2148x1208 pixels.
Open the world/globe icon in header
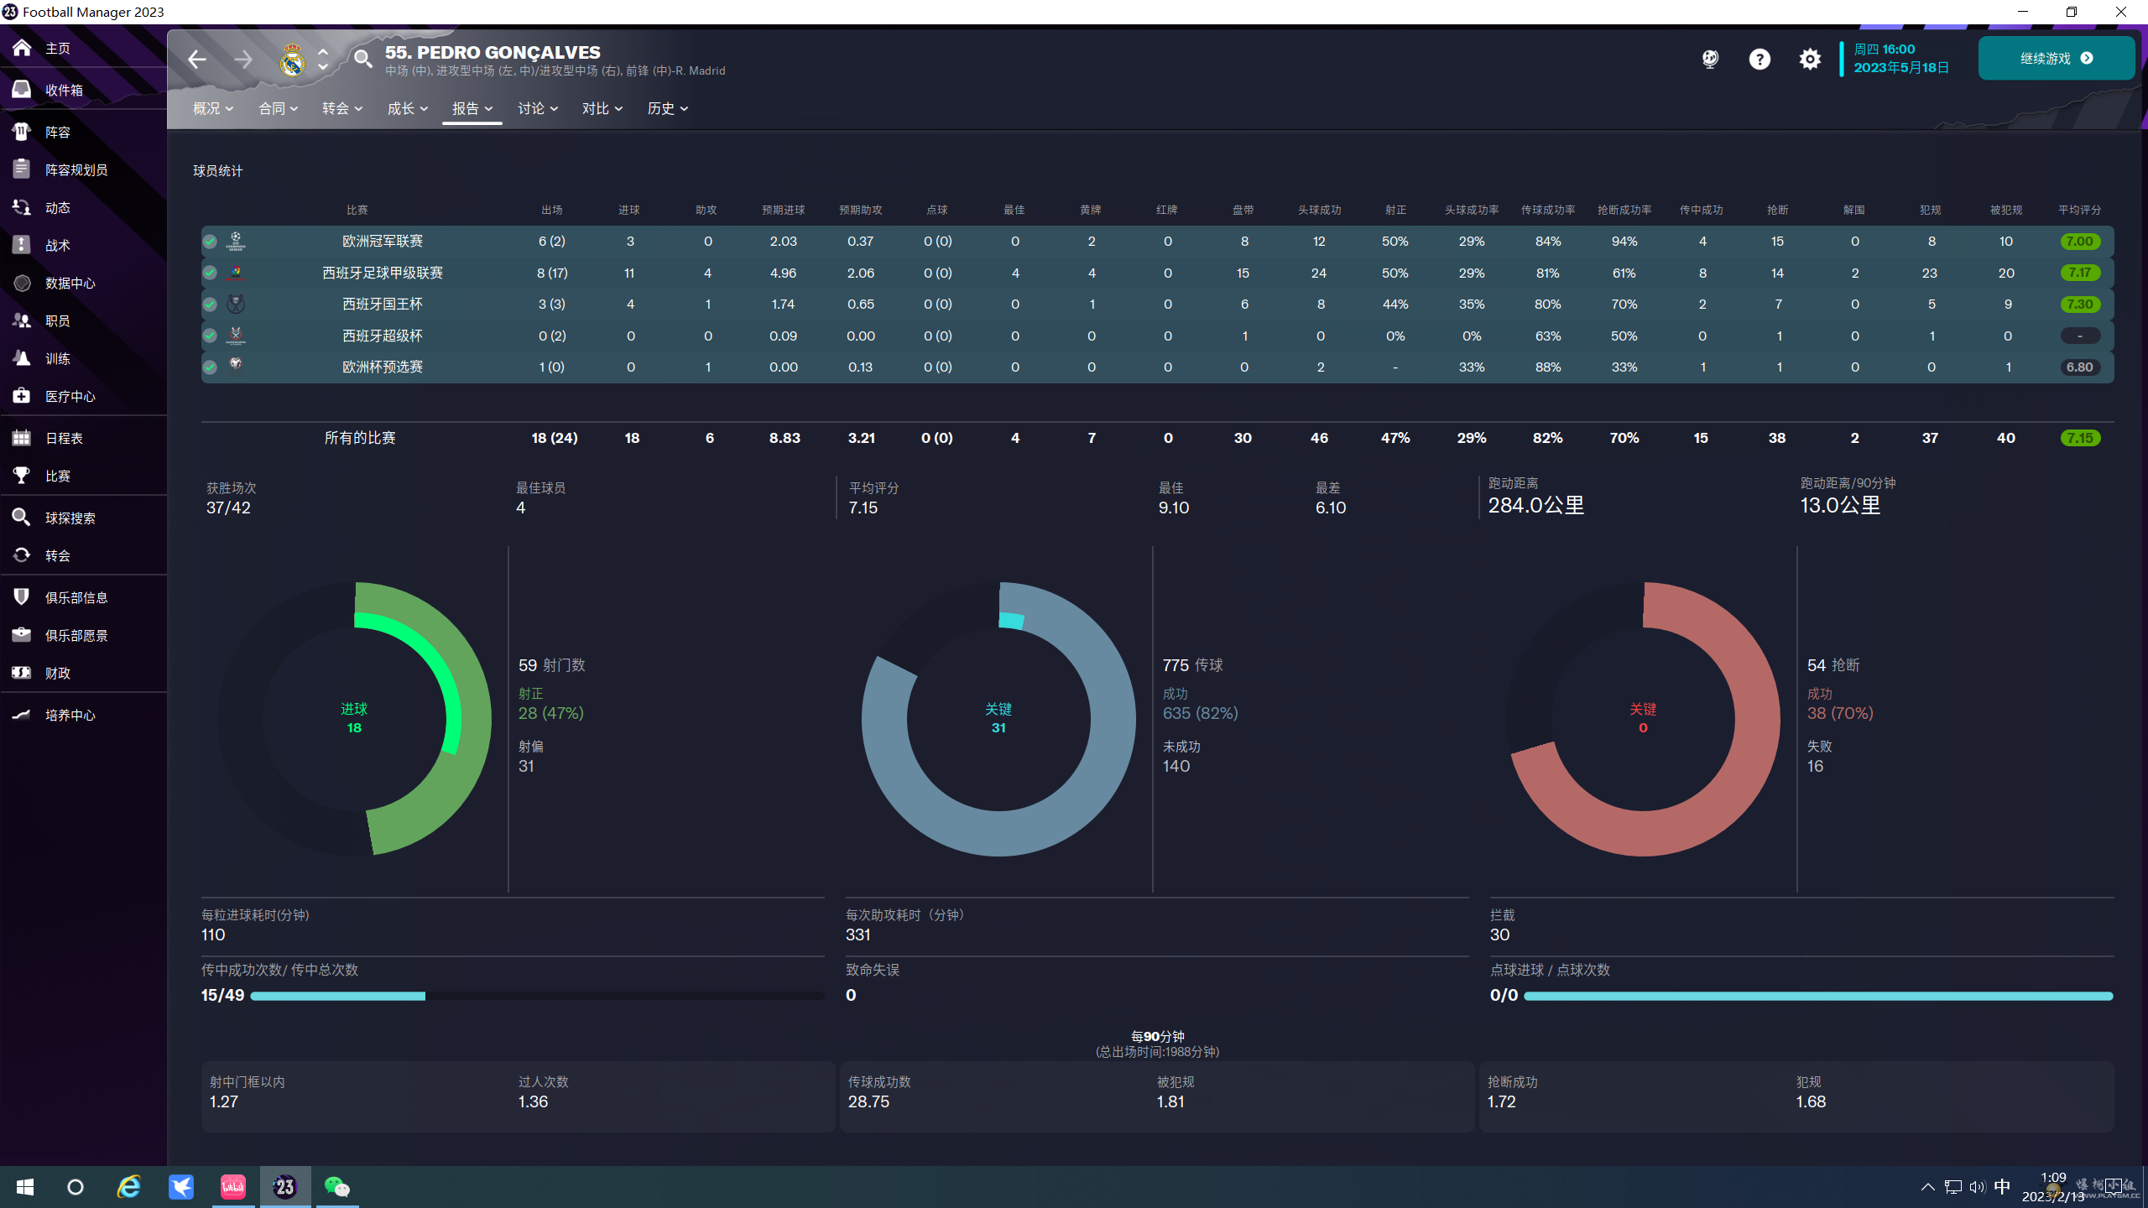click(1710, 59)
